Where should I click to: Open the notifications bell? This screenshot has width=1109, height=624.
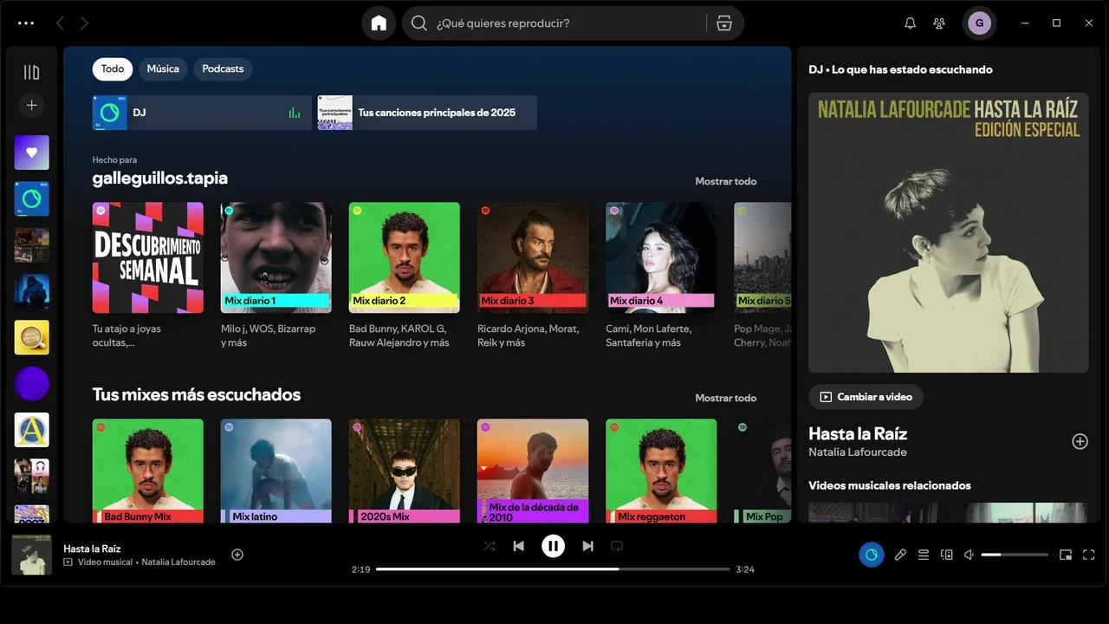pyautogui.click(x=910, y=23)
